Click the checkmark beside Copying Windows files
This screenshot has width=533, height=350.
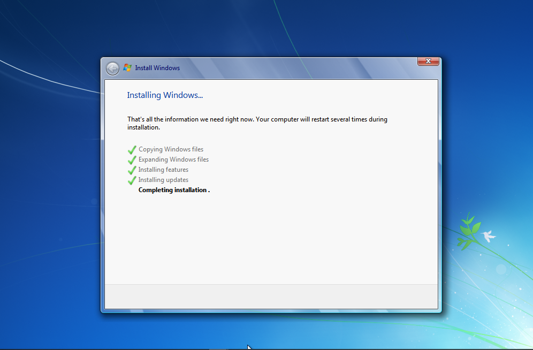click(132, 149)
